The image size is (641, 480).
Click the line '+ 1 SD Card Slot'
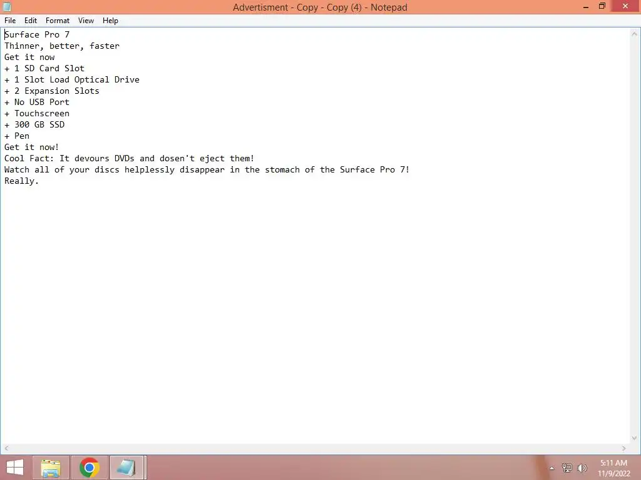[44, 68]
